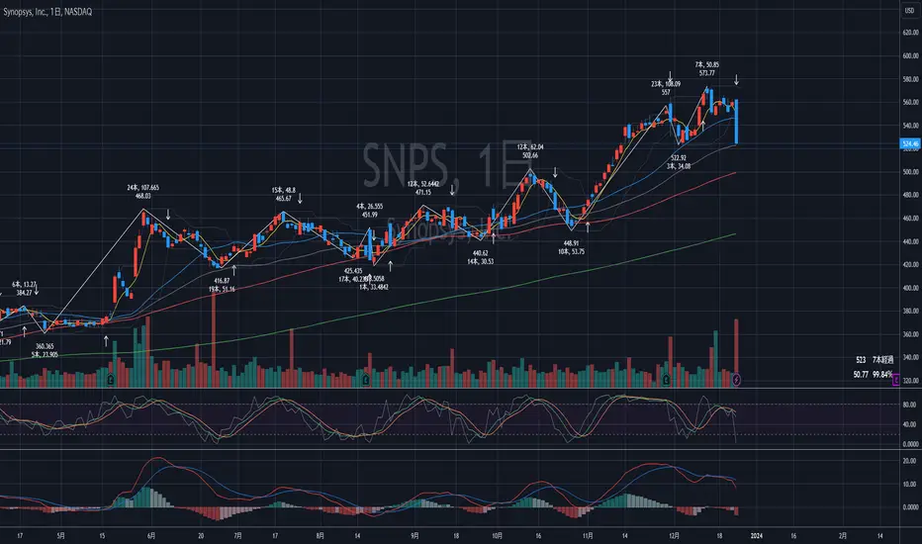This screenshot has height=544, width=922.
Task: Click the 400.00 price scale label
Action: point(910,288)
